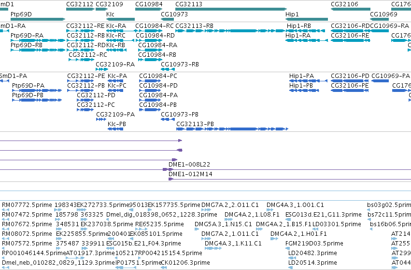Click the LD03301.5prime EST label
This screenshot has height=270, width=411.
pos(337,224)
